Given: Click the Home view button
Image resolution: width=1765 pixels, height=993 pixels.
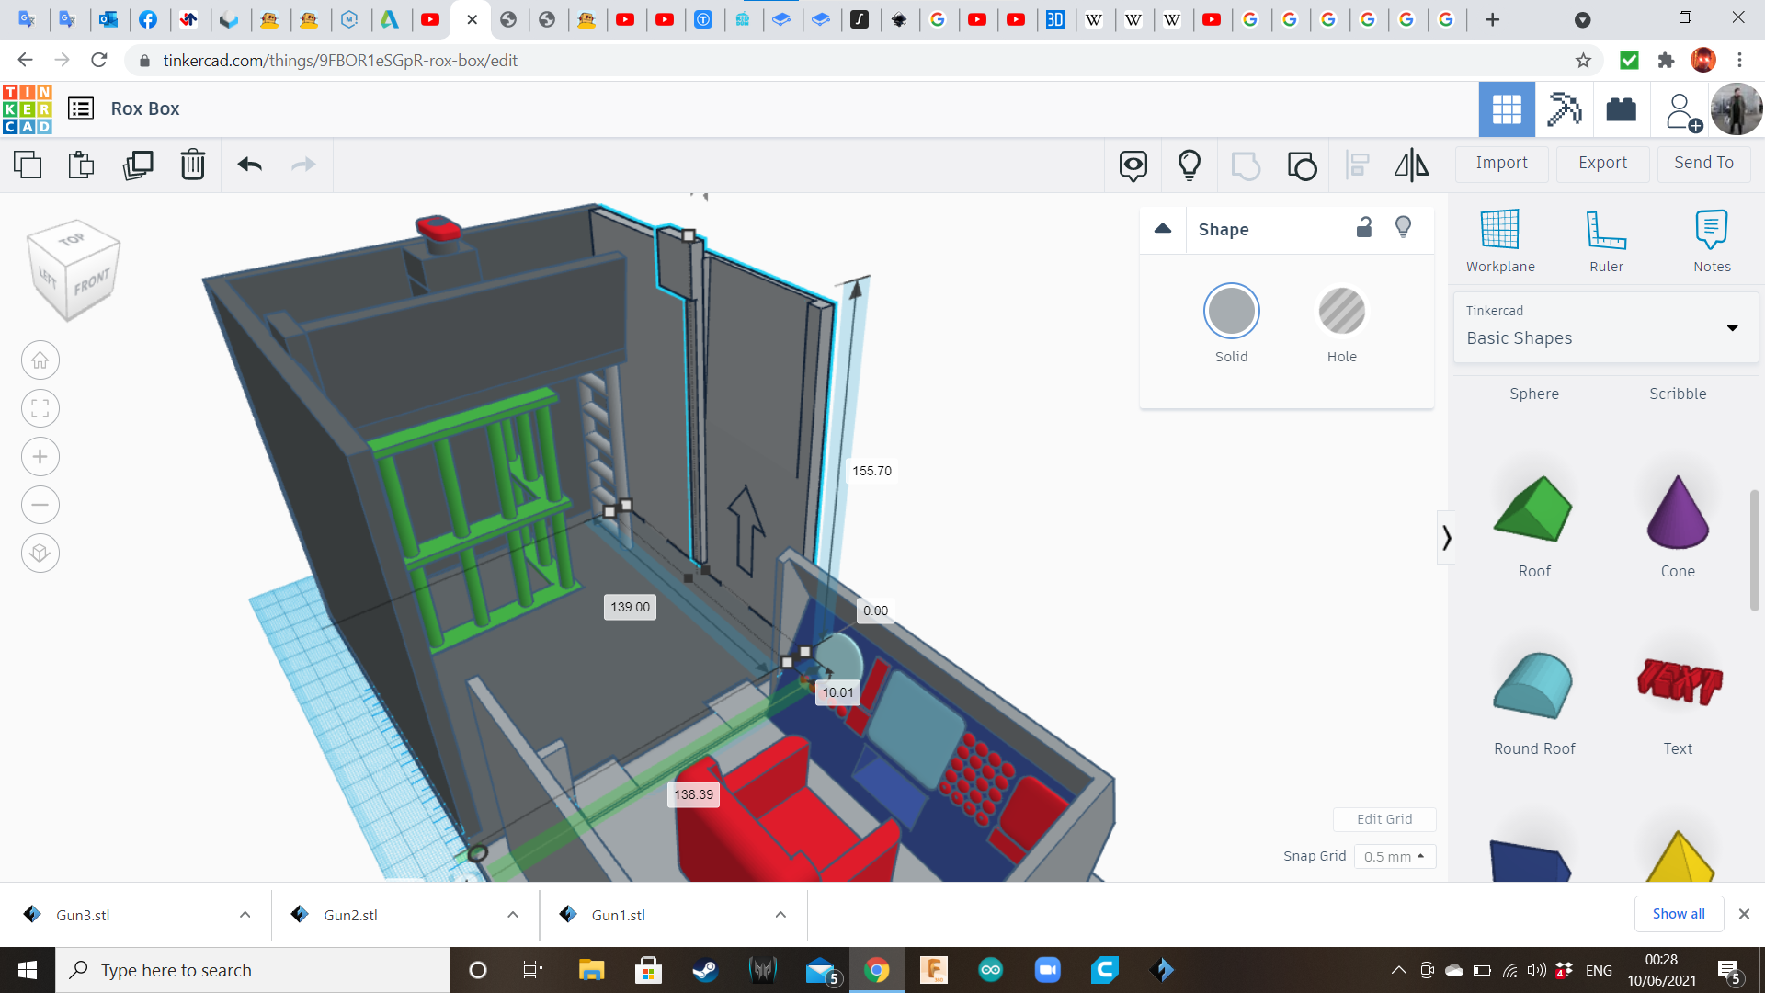Looking at the screenshot, I should 40,360.
